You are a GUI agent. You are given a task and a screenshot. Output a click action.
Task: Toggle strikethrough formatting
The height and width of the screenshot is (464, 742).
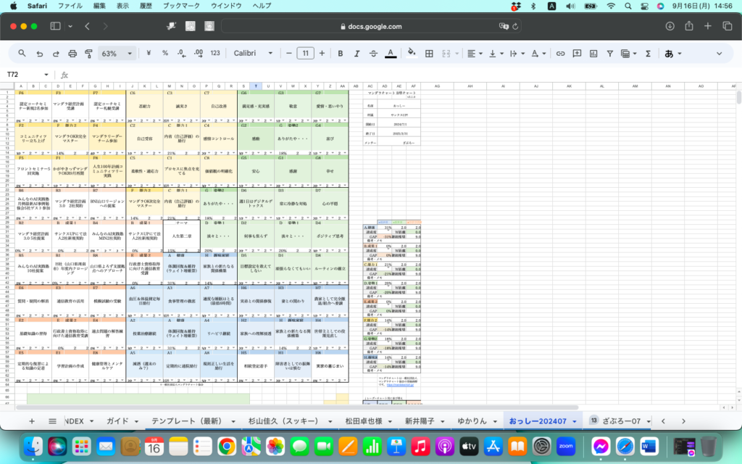[373, 54]
